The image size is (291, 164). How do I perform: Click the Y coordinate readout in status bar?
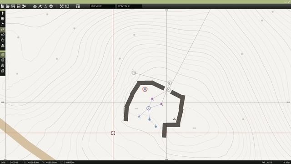point(50,163)
